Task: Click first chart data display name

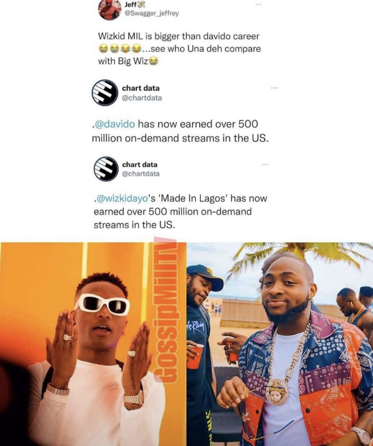Action: coord(141,88)
